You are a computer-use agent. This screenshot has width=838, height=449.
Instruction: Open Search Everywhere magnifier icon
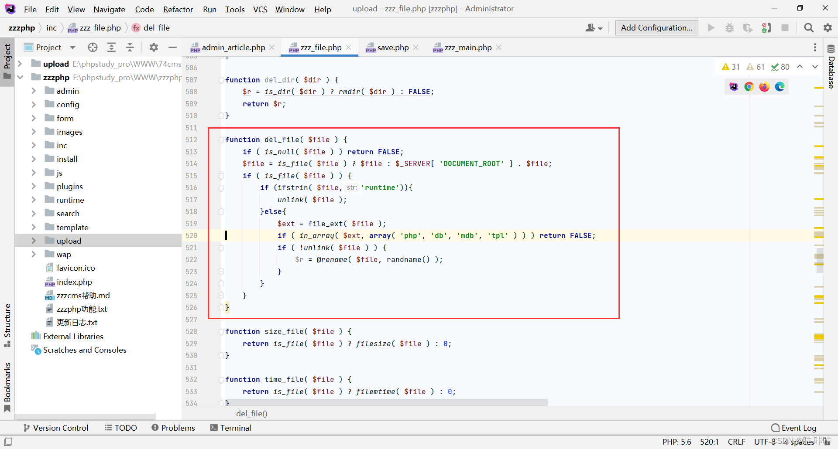809,28
